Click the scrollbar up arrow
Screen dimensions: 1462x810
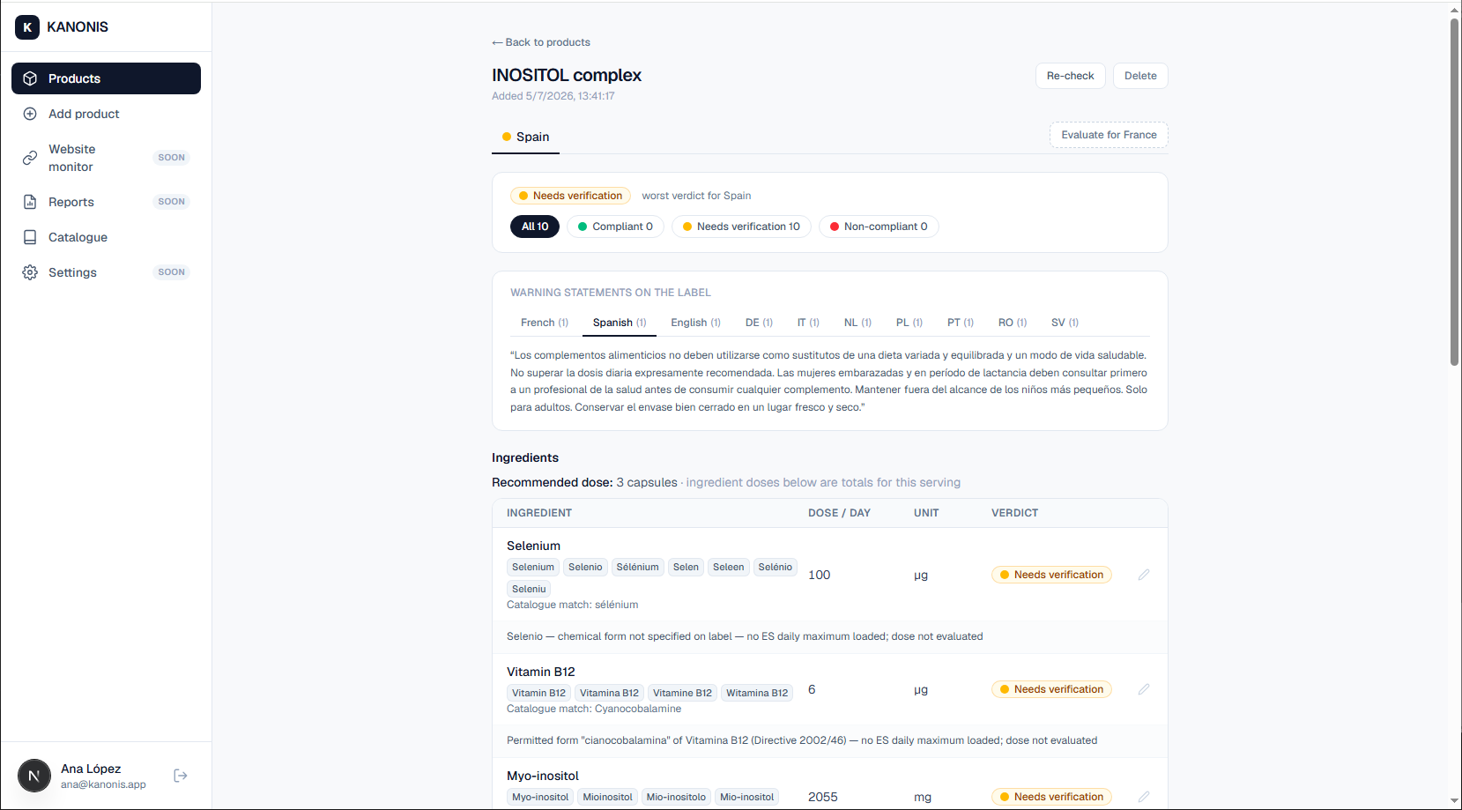click(1455, 10)
